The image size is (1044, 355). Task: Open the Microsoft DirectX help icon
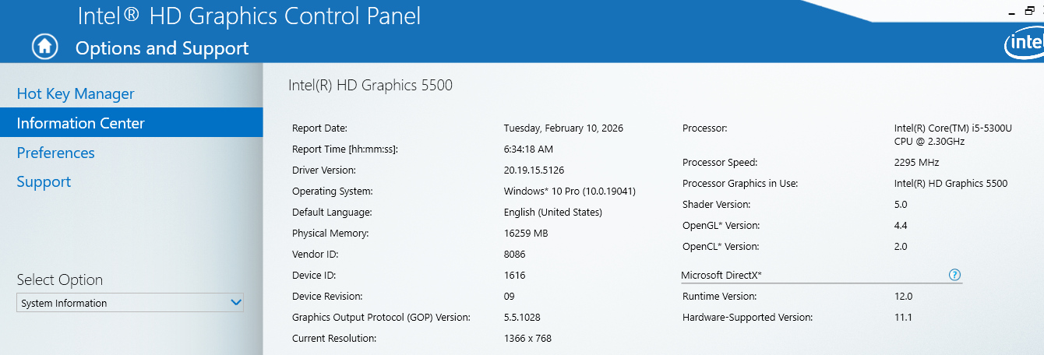click(x=955, y=275)
